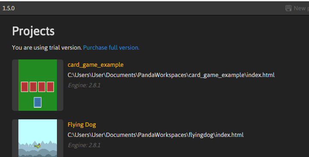Click the 1.5.0 version label
Image resolution: width=309 pixels, height=157 pixels.
[x=9, y=8]
